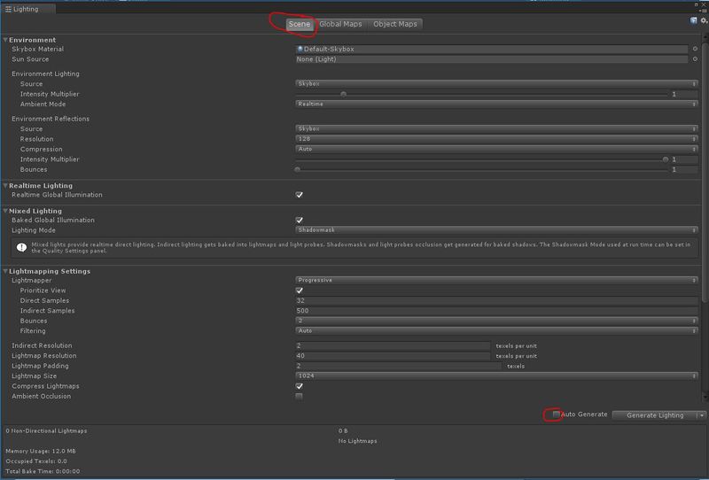Click the Sun Source field
This screenshot has height=480, width=709.
pos(492,59)
